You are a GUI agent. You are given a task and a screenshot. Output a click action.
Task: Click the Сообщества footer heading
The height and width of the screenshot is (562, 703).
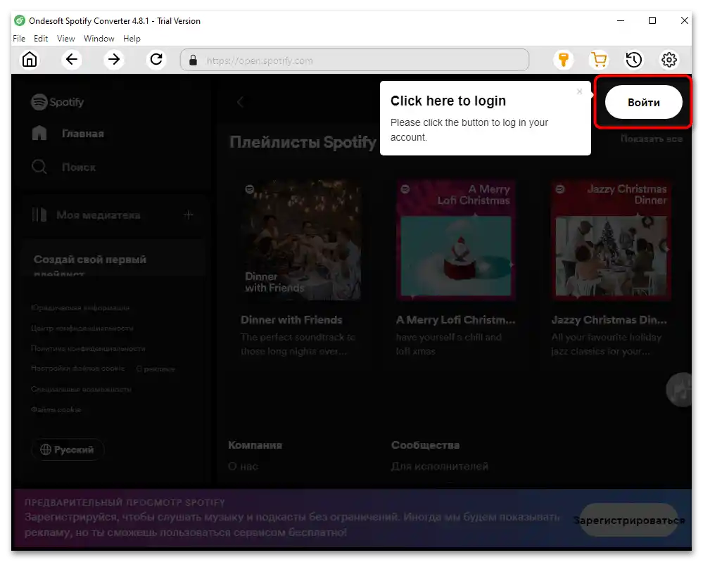point(426,445)
